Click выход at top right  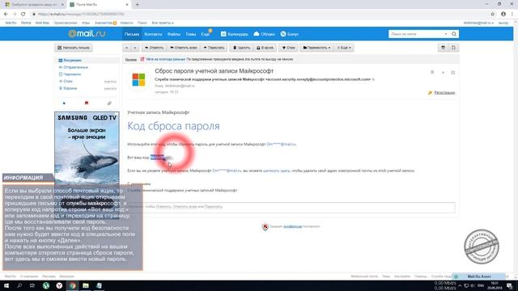click(x=503, y=23)
